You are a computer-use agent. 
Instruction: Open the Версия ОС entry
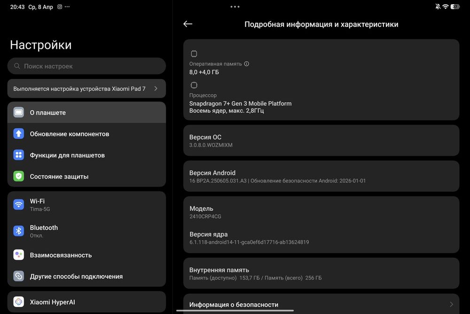[x=321, y=141]
